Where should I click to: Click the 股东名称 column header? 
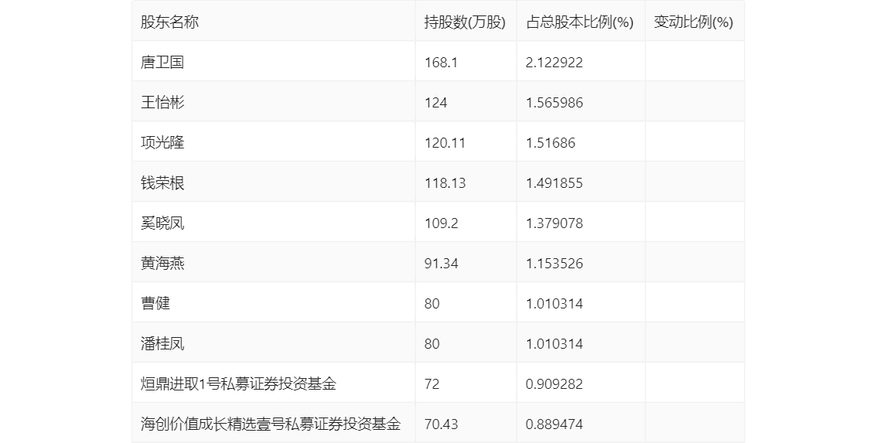click(169, 22)
